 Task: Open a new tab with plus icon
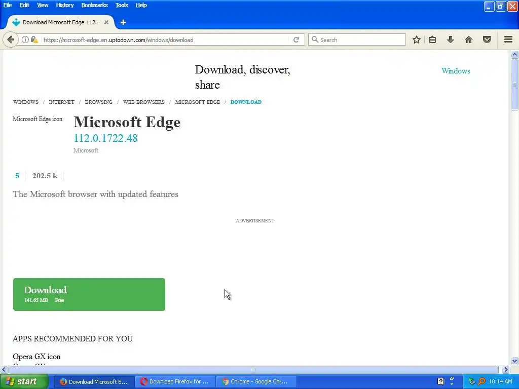(x=123, y=22)
